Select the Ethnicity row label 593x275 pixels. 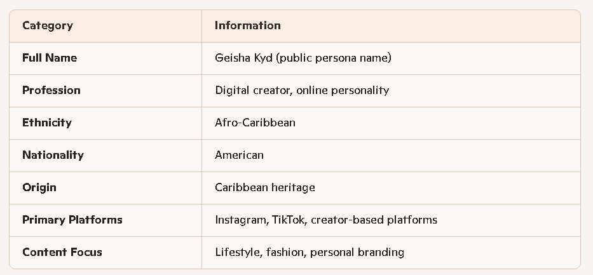[47, 123]
